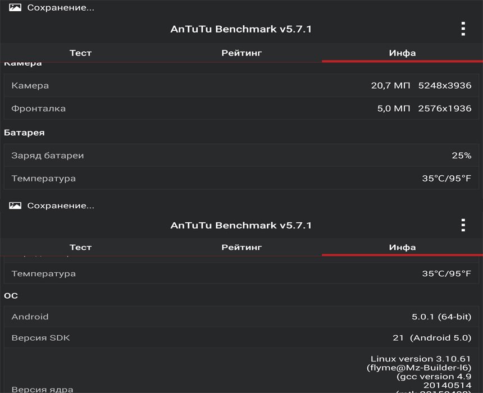Tap image icon in upper Сохранение notification
483x393 pixels.
click(15, 8)
